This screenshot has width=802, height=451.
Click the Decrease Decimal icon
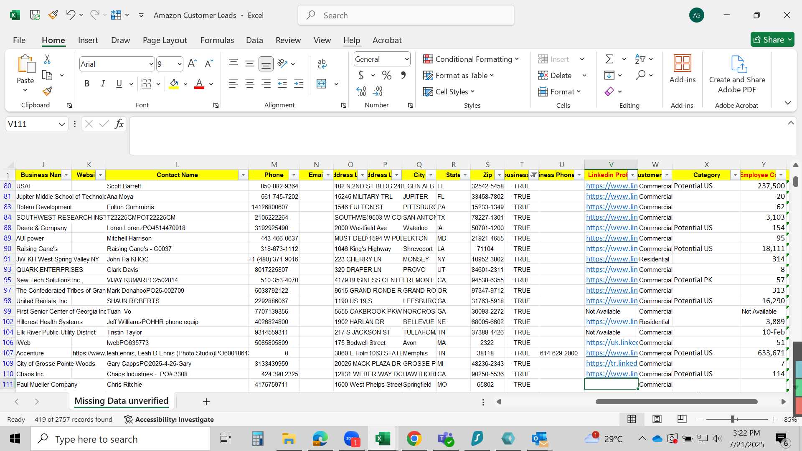pos(378,91)
